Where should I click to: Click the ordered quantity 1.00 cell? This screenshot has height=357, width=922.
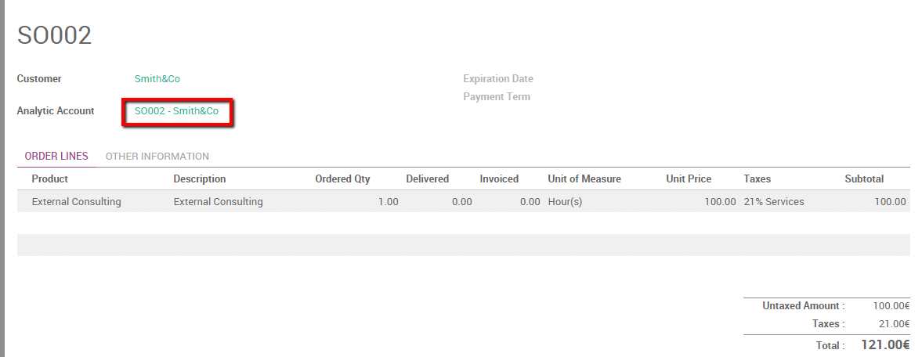point(388,202)
